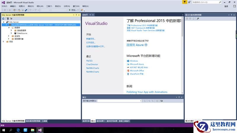Click the Windows taskbar search icon

tap(11, 130)
